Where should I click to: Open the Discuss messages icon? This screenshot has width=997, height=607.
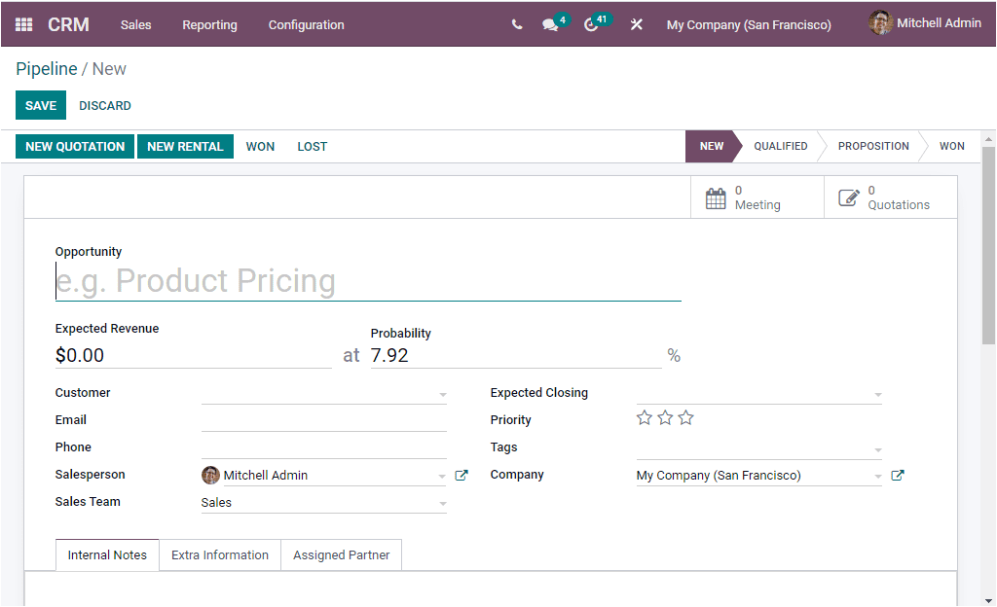[550, 22]
